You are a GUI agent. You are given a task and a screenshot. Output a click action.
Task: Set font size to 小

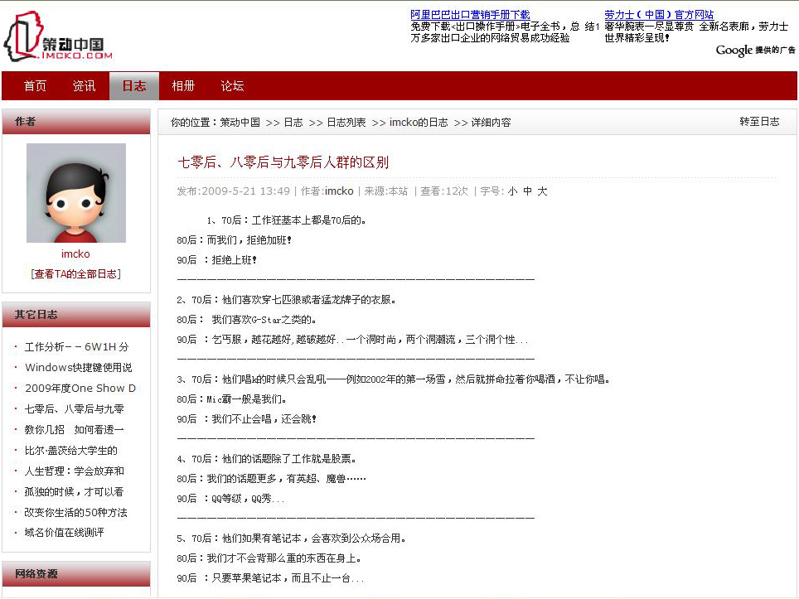click(x=512, y=191)
